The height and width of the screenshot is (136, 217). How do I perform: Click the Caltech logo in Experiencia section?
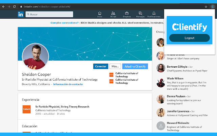coord(26,109)
